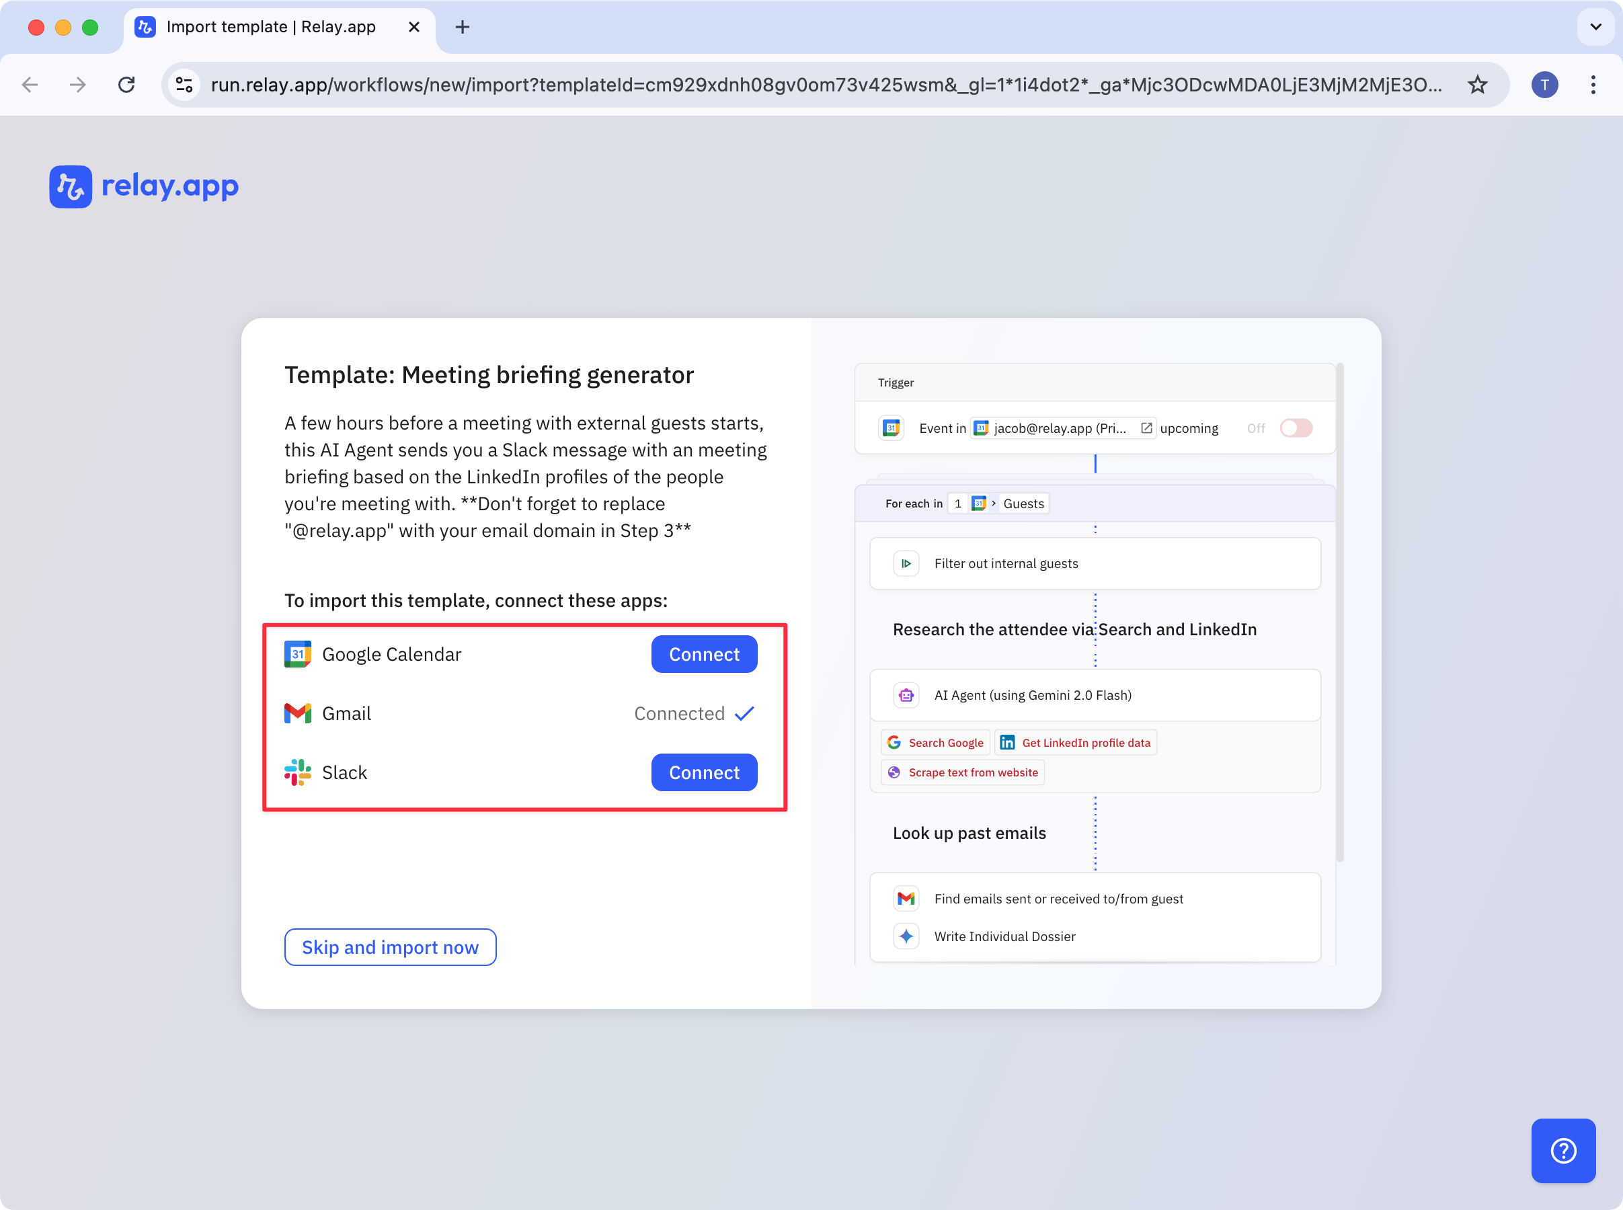The height and width of the screenshot is (1210, 1623).
Task: Toggle the workflow trigger Off switch
Action: tap(1296, 428)
